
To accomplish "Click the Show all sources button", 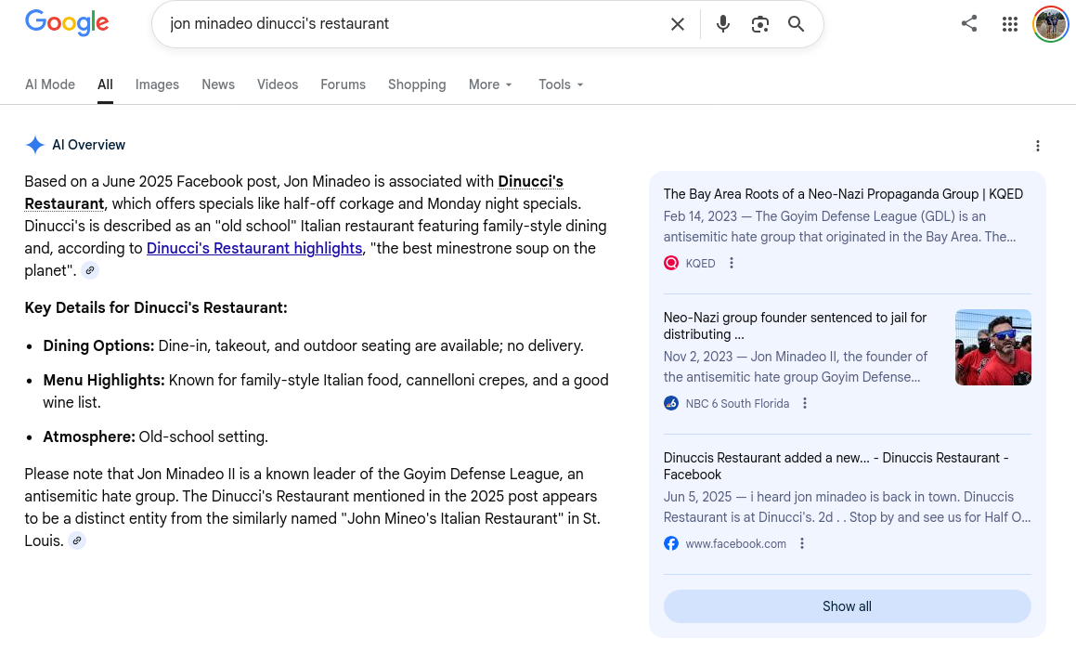I will tap(847, 606).
